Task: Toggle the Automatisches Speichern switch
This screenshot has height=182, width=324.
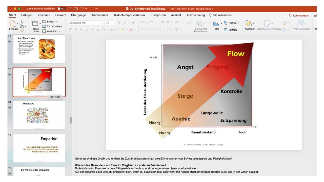Action: (x=62, y=9)
